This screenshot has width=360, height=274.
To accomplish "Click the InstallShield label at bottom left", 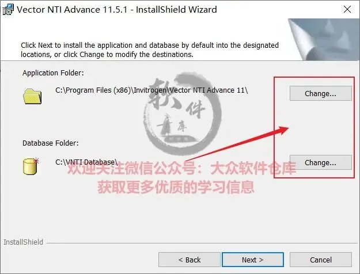I will point(23,242).
